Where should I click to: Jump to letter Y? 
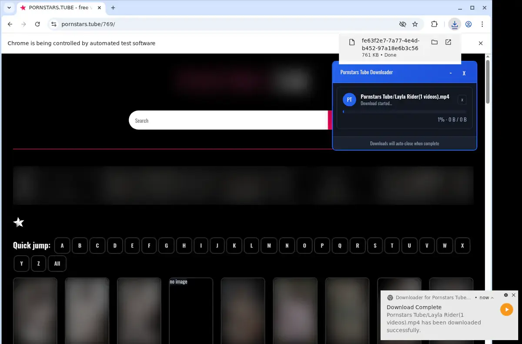coord(21,264)
